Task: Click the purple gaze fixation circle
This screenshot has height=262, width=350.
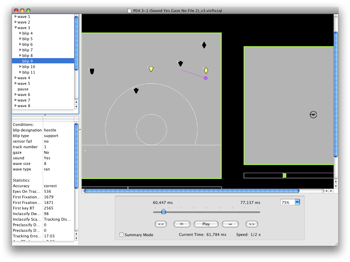Action: 206,78
